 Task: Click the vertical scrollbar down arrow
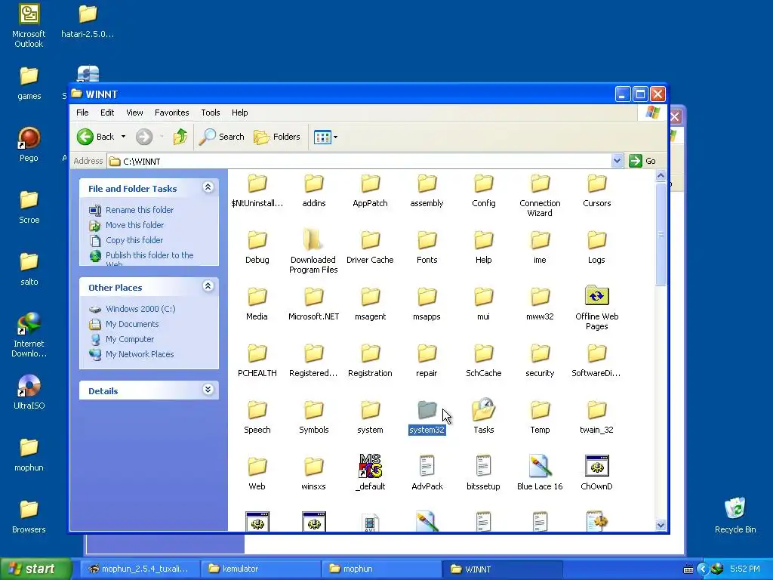(x=661, y=526)
